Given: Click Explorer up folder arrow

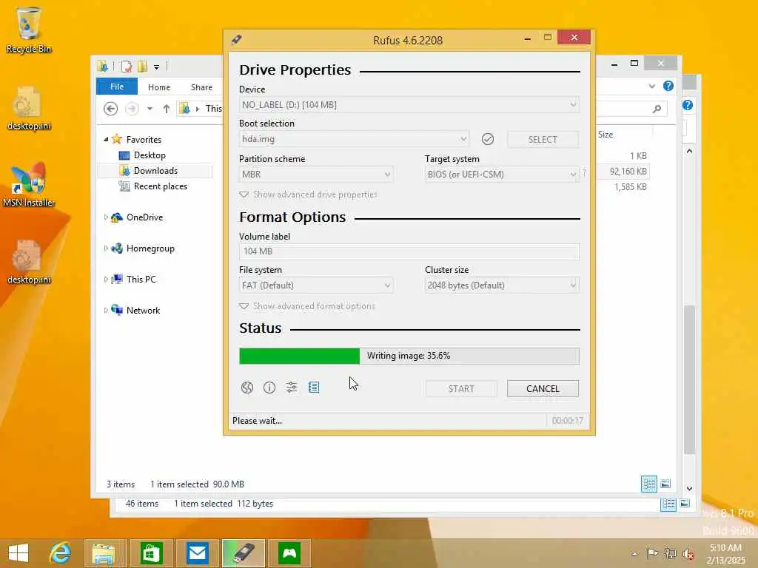Looking at the screenshot, I should 167,109.
